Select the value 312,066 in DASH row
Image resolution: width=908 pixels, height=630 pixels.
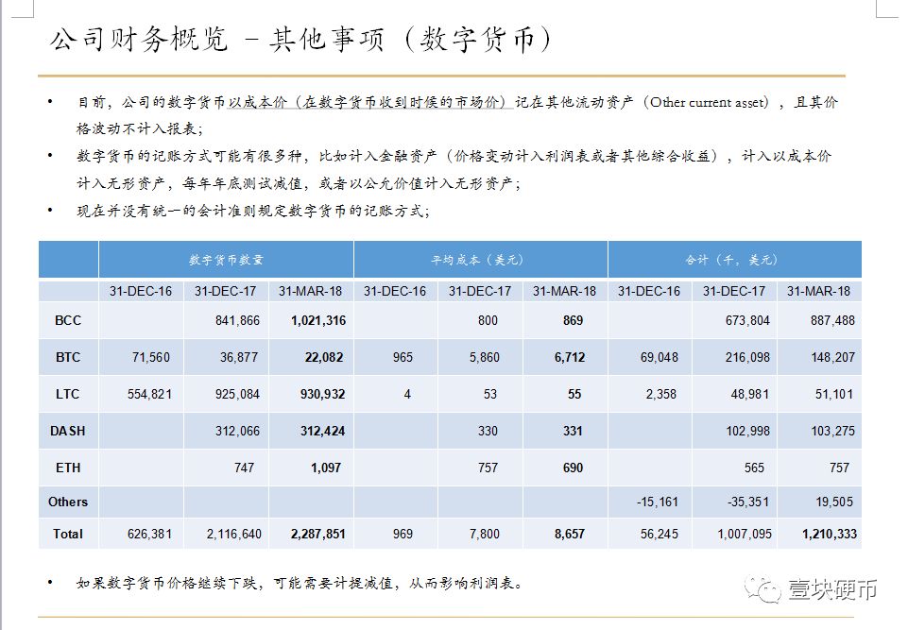[x=237, y=432]
